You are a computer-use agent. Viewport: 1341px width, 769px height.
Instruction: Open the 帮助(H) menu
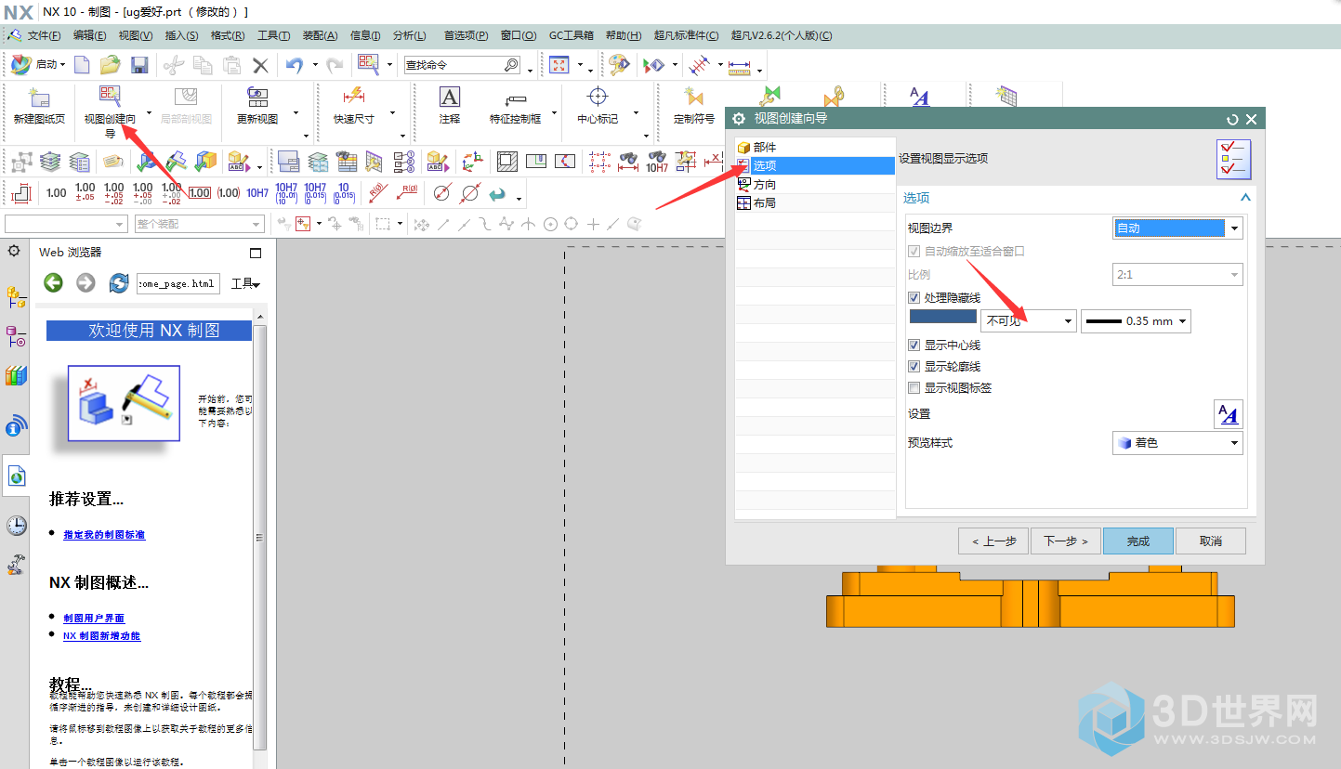(x=624, y=35)
